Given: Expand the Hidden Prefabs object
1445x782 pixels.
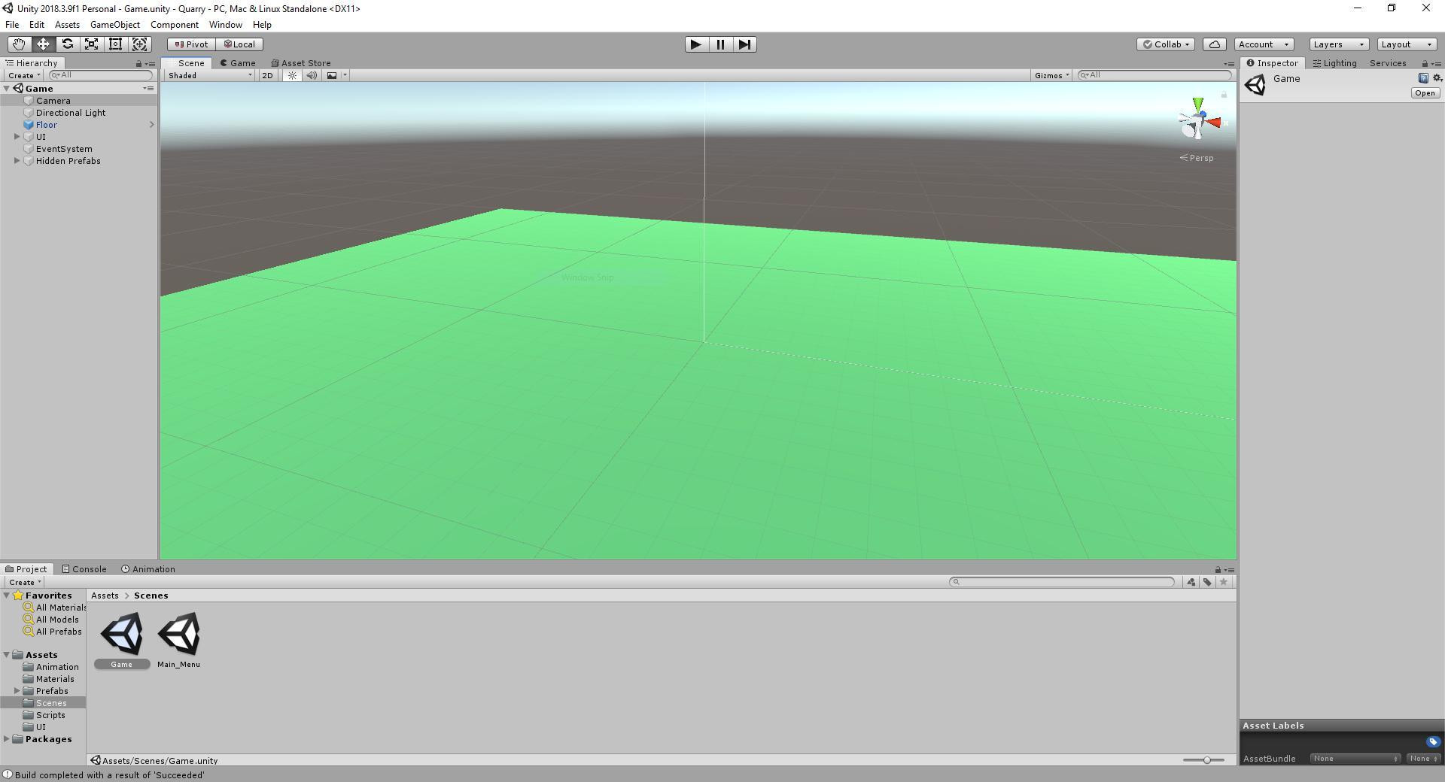Looking at the screenshot, I should pyautogui.click(x=17, y=161).
